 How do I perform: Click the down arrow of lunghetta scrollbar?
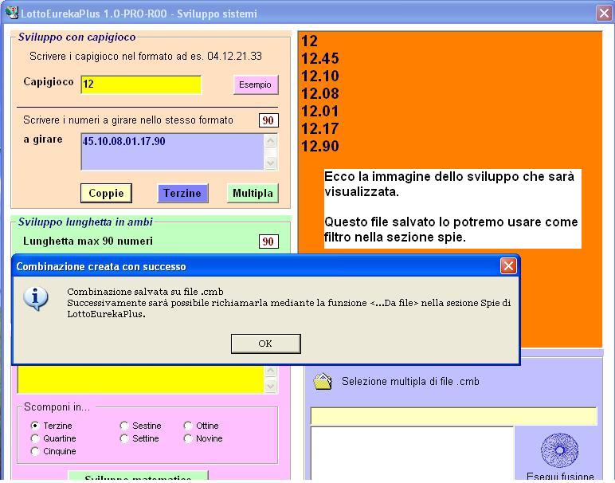(x=271, y=387)
